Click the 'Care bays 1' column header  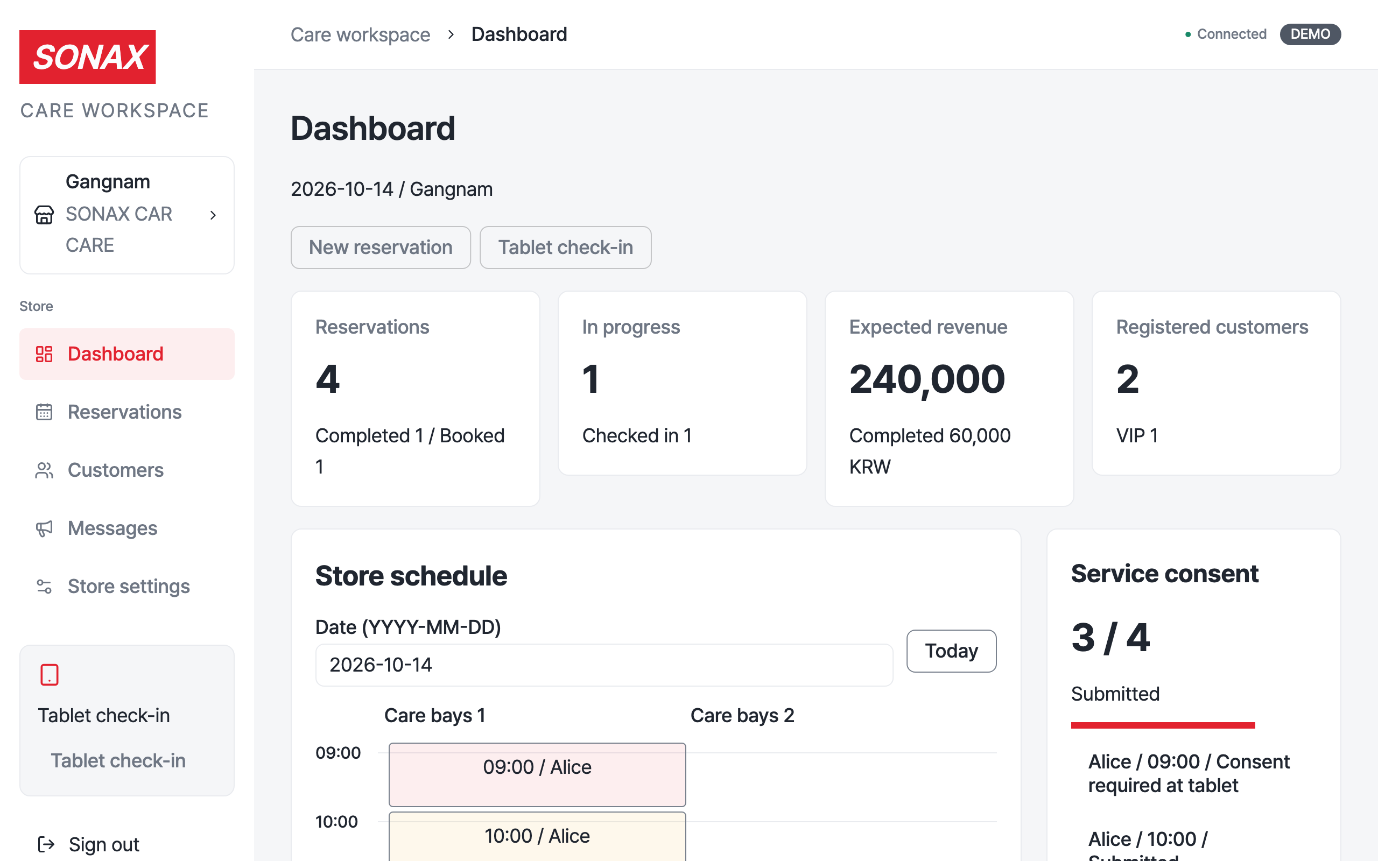pos(434,715)
